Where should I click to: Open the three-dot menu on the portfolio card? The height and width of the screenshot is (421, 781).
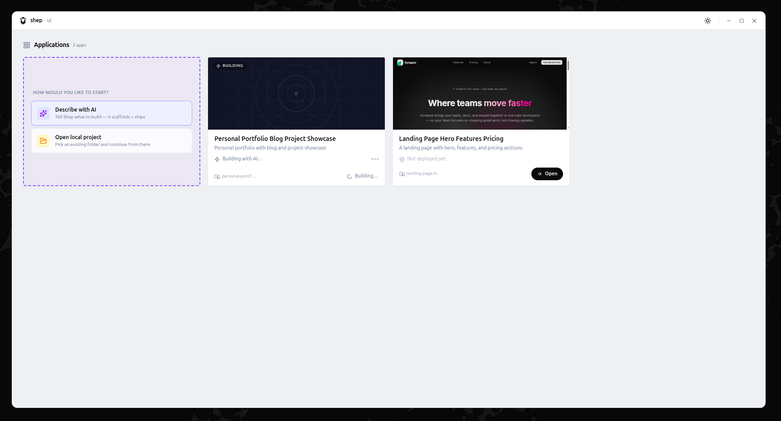[x=375, y=159]
